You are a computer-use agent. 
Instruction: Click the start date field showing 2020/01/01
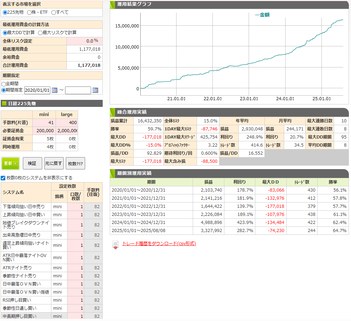[x=37, y=90]
